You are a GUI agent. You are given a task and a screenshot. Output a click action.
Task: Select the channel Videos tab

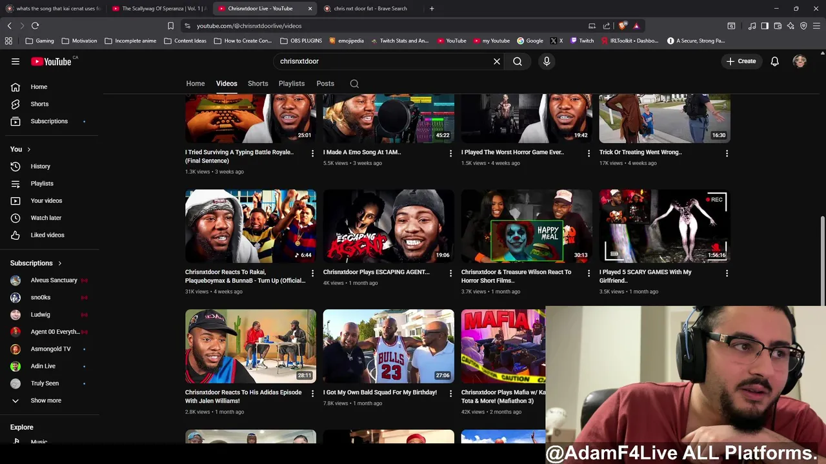[x=227, y=84]
